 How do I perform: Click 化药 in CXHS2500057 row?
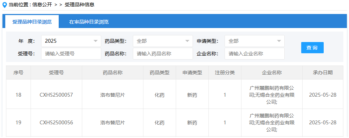pos(160,95)
